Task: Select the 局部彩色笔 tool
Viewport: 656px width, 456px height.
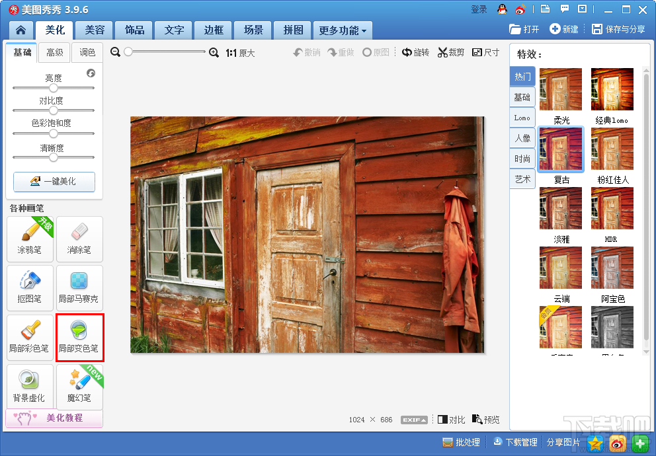Action: point(30,338)
